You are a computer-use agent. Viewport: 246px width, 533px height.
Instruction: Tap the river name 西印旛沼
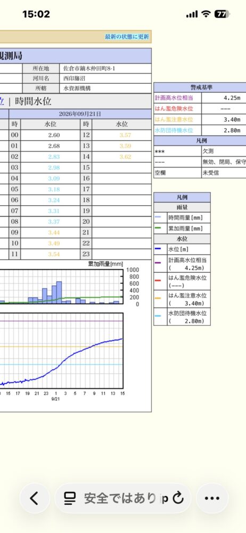click(x=75, y=78)
